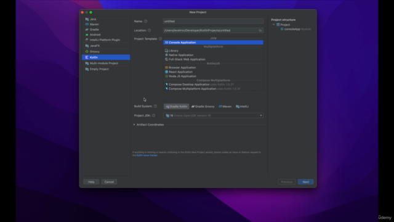Choose Gradle Kotlin build system
This screenshot has height=222, width=394.
(x=177, y=107)
